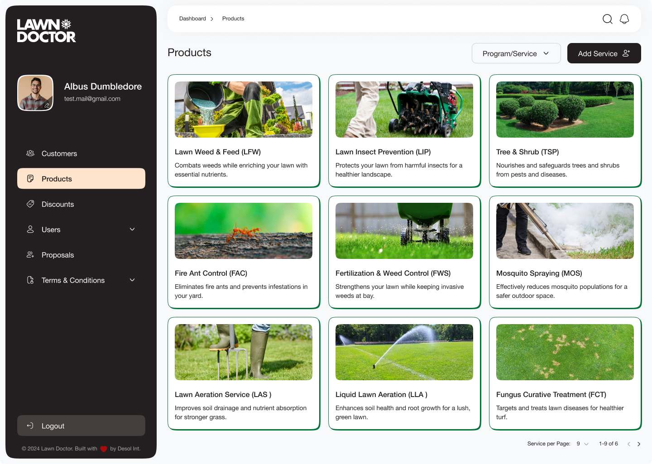The width and height of the screenshot is (652, 464).
Task: Open Tree & Shrub (TSP) image
Action: (565, 110)
